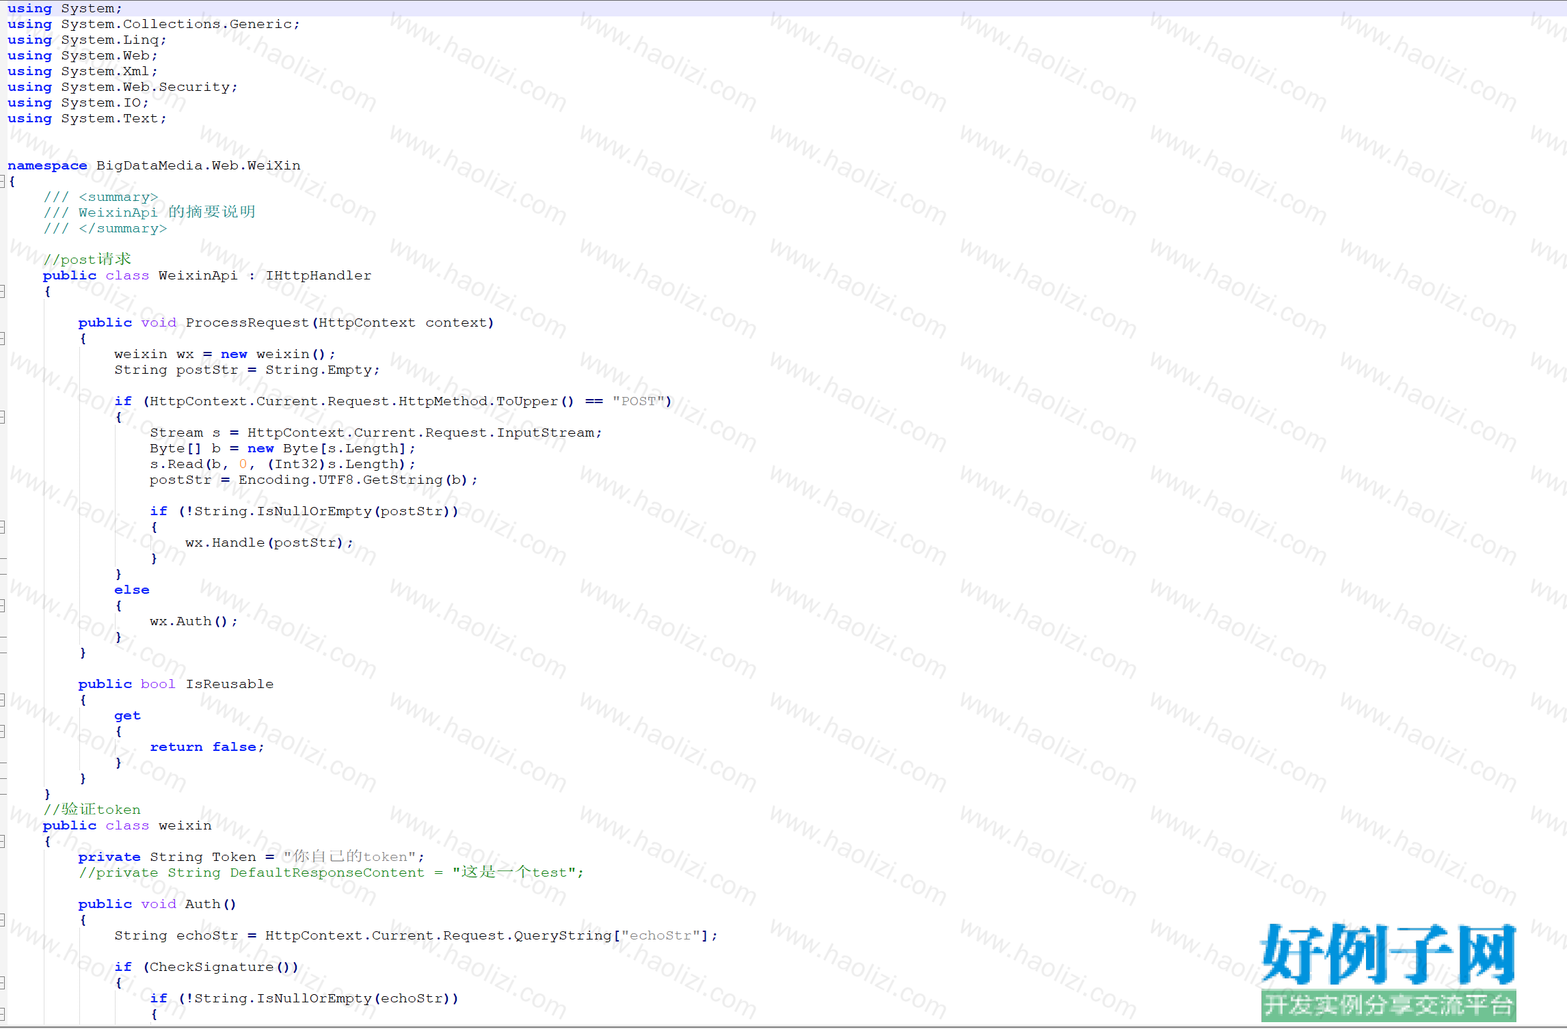Click 'using System.Web.Security;' line

click(123, 87)
